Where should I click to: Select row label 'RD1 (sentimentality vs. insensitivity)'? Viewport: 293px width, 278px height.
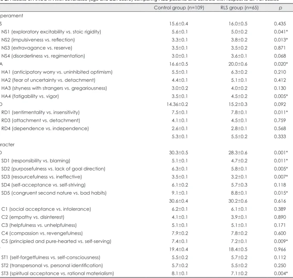(40, 112)
